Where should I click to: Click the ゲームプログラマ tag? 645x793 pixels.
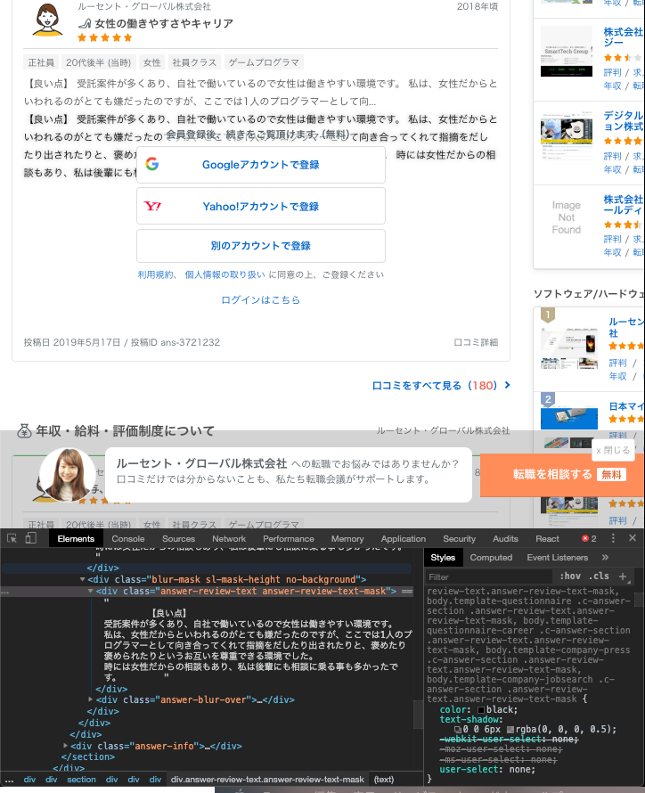tap(264, 62)
